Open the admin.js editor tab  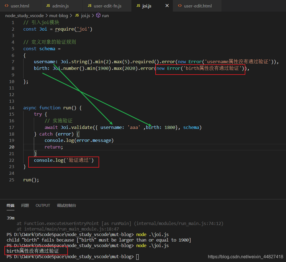pyautogui.click(x=62, y=6)
